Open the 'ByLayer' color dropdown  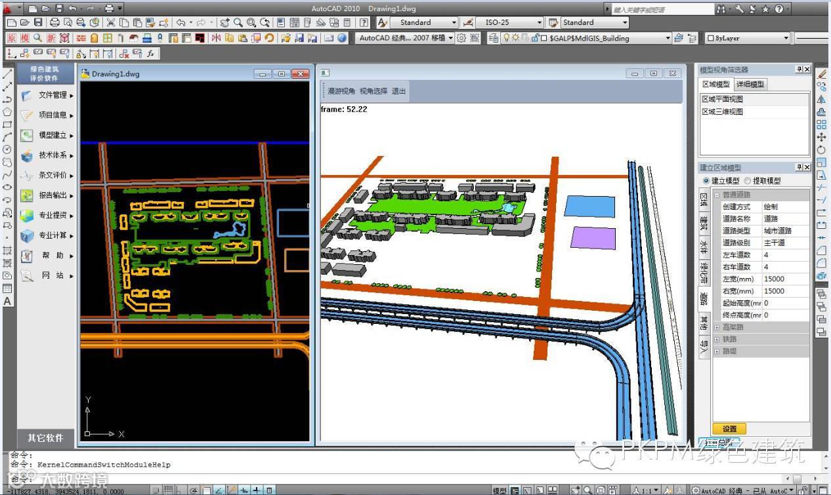[x=748, y=38]
